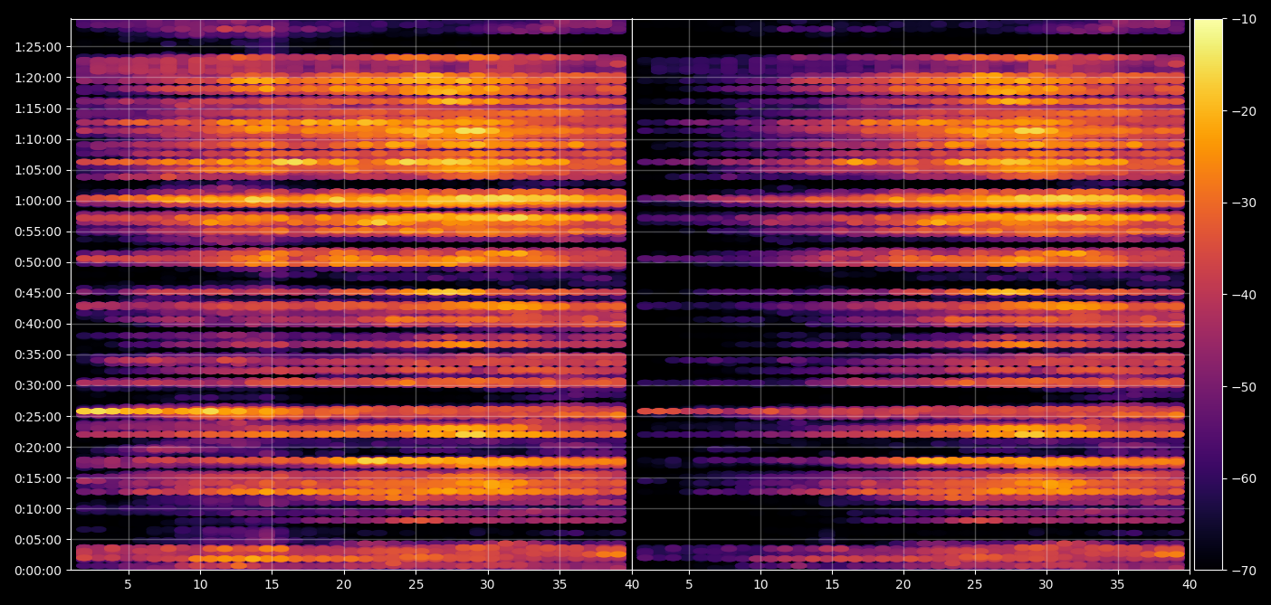Screen dimensions: 1271x605
Task: Pick the 0:40:00 y-axis label
Action: (x=38, y=324)
